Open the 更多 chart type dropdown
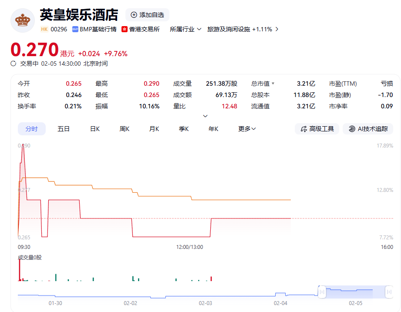The height and width of the screenshot is (312, 401). pos(246,129)
